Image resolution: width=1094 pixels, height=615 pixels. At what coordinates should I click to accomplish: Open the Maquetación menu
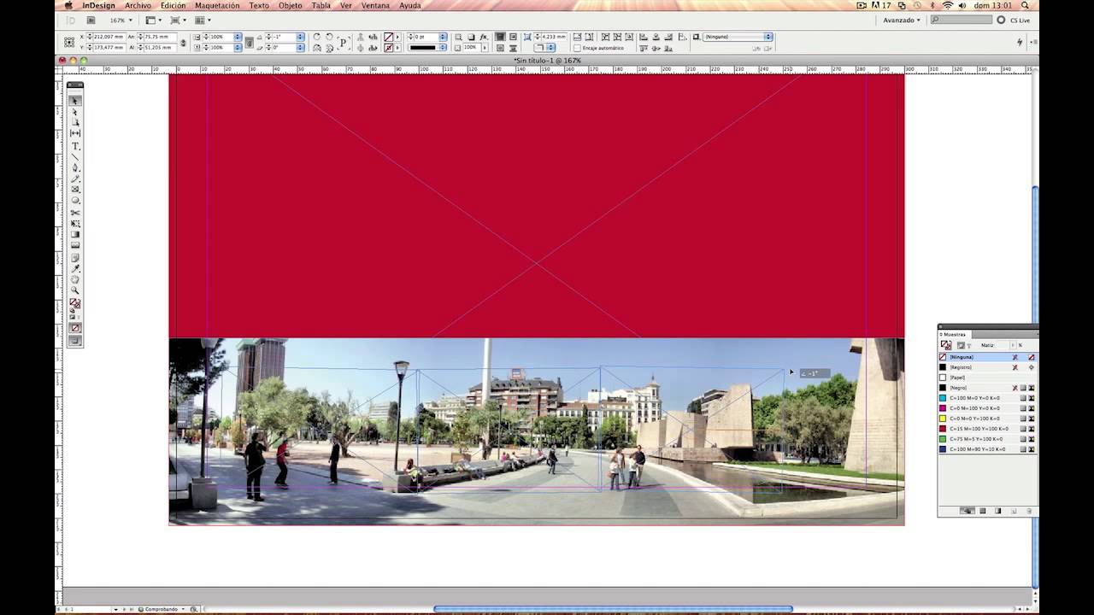point(217,5)
